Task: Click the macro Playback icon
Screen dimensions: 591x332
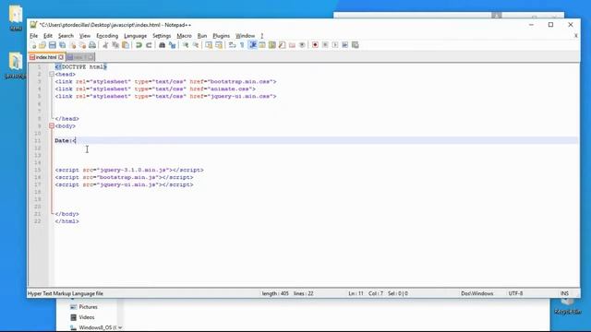Action: 335,45
